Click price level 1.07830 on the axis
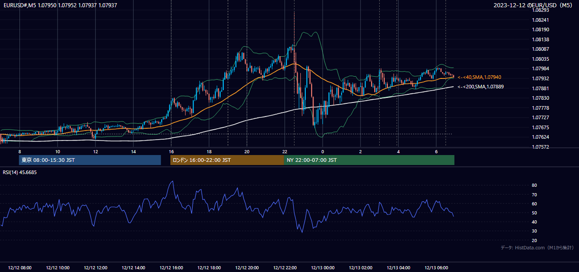This screenshot has width=579, height=272. coord(541,98)
